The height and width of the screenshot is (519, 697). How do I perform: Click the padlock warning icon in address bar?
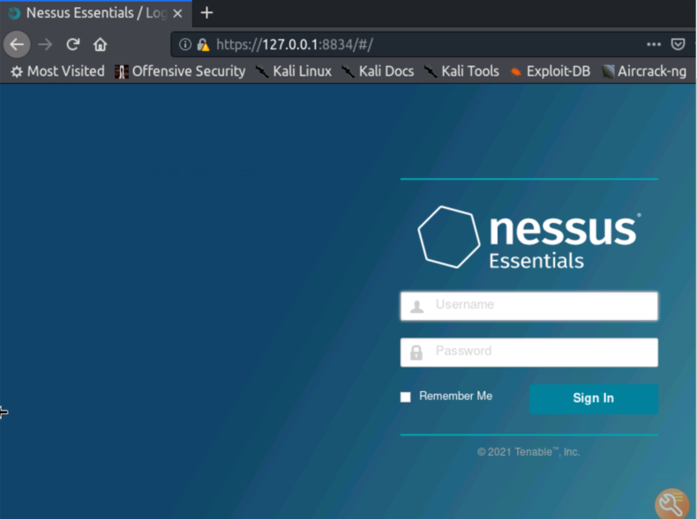click(203, 44)
